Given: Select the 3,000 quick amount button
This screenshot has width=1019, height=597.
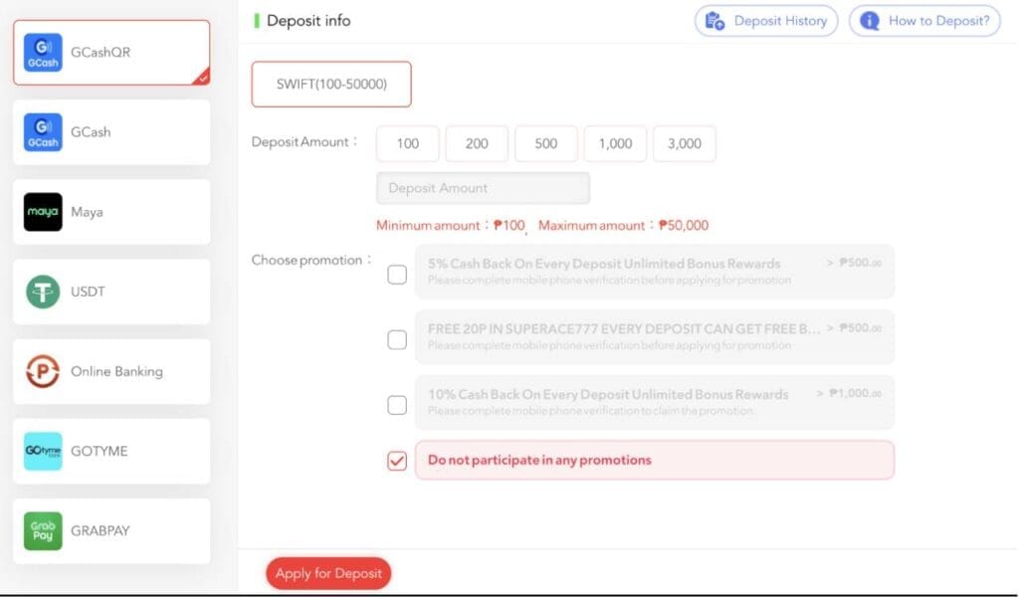Looking at the screenshot, I should pos(685,143).
